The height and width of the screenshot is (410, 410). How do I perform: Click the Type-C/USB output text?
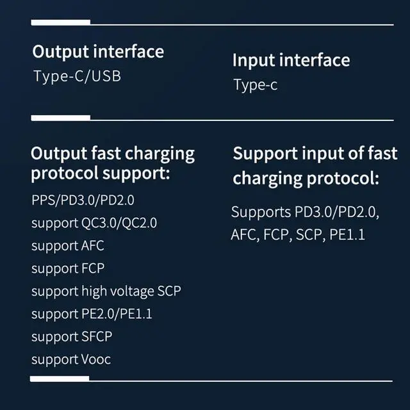coord(77,76)
